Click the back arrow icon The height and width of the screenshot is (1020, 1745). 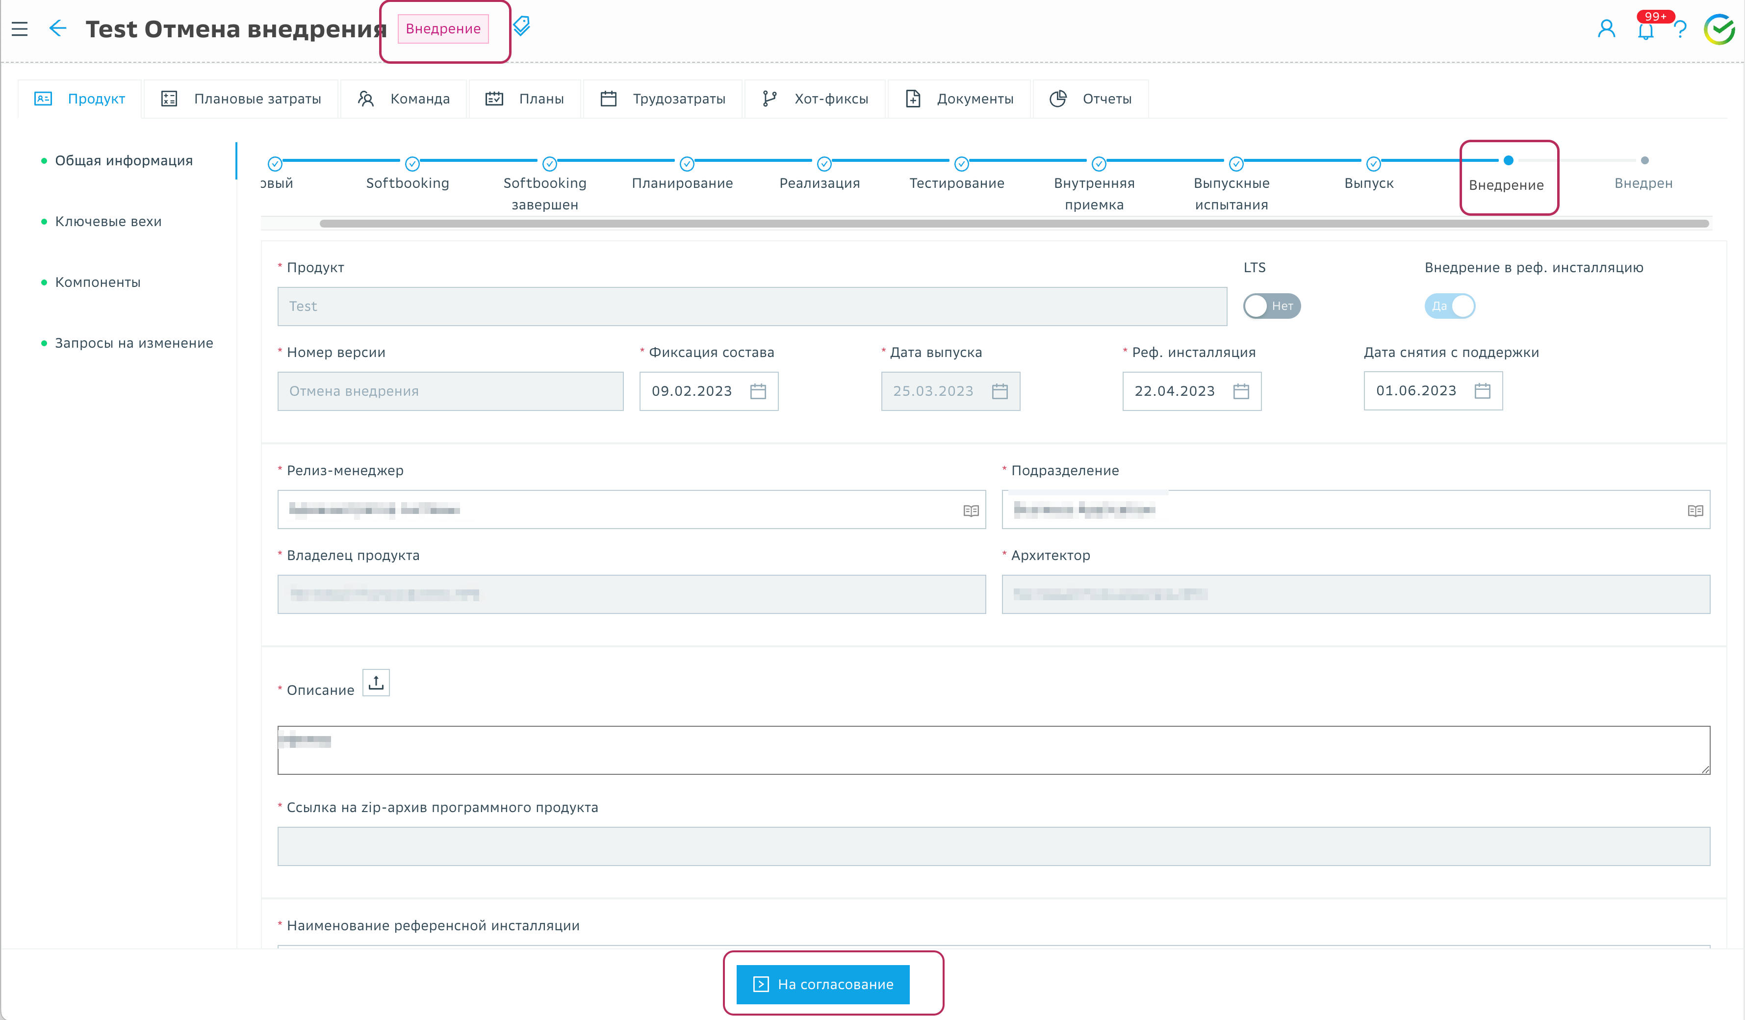click(x=58, y=28)
